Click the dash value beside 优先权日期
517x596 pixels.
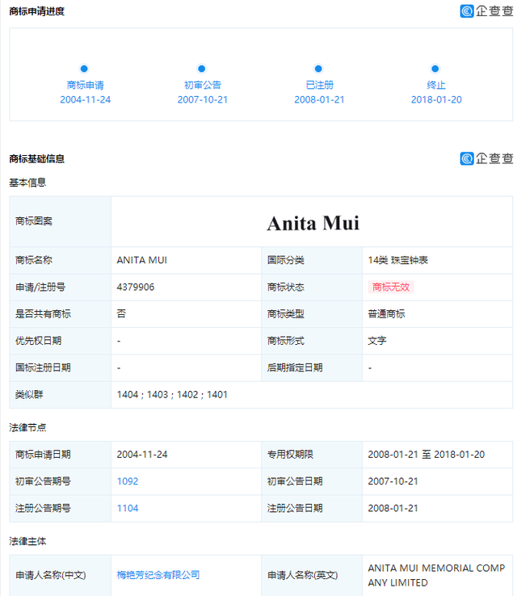(119, 341)
